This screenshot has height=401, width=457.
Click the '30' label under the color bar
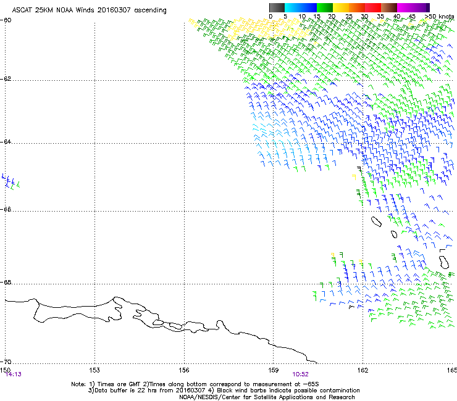(x=364, y=17)
